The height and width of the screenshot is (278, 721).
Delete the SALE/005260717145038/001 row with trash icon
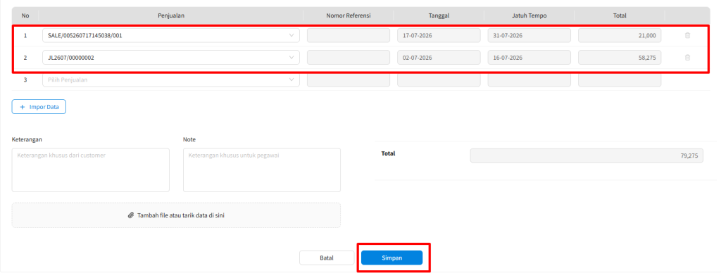(687, 35)
